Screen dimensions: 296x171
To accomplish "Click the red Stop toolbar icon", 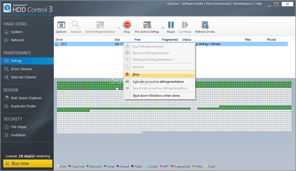I will pyautogui.click(x=127, y=25).
